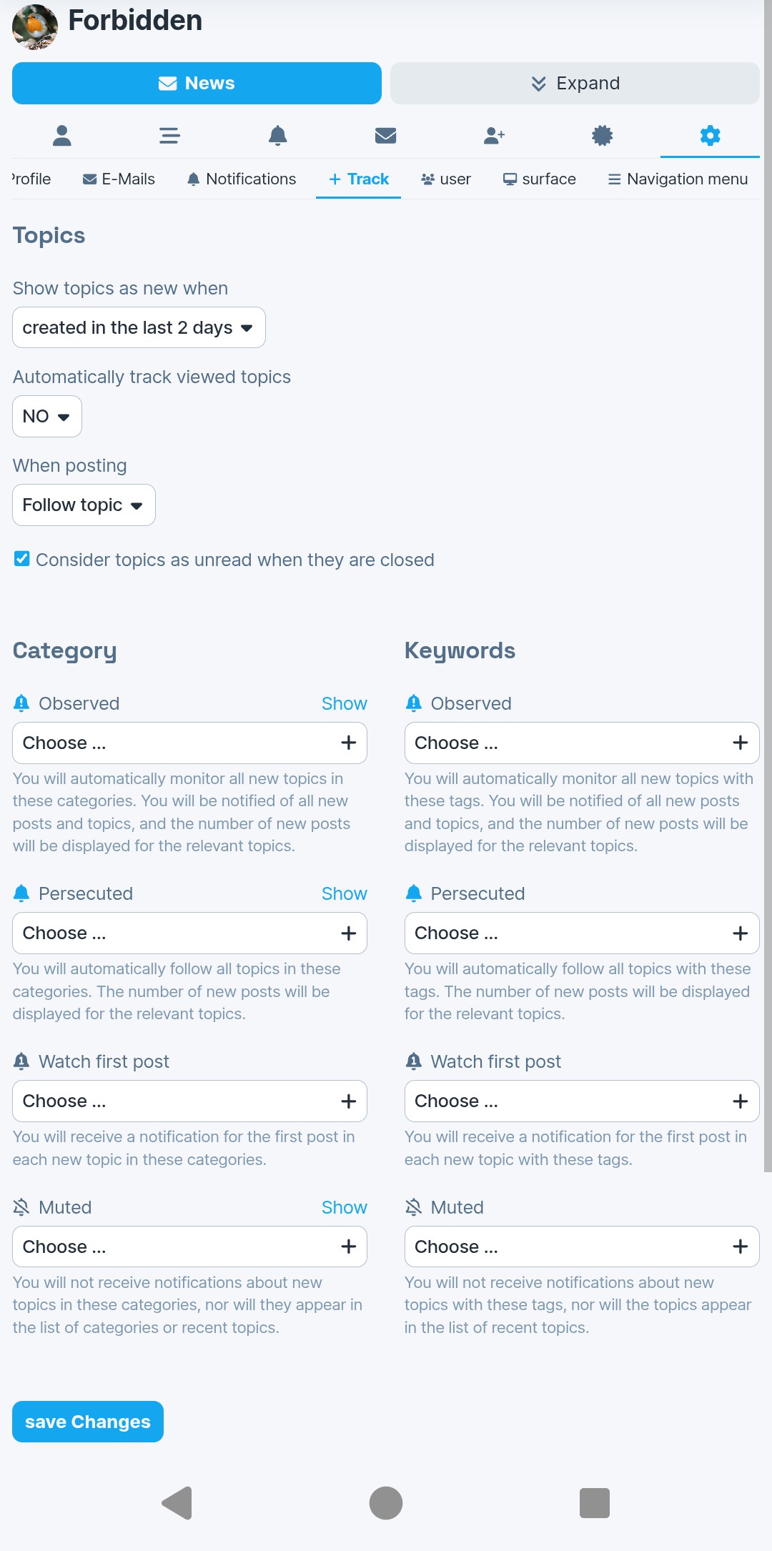772x1551 pixels.
Task: Open the activity list icon tab
Action: coord(169,136)
